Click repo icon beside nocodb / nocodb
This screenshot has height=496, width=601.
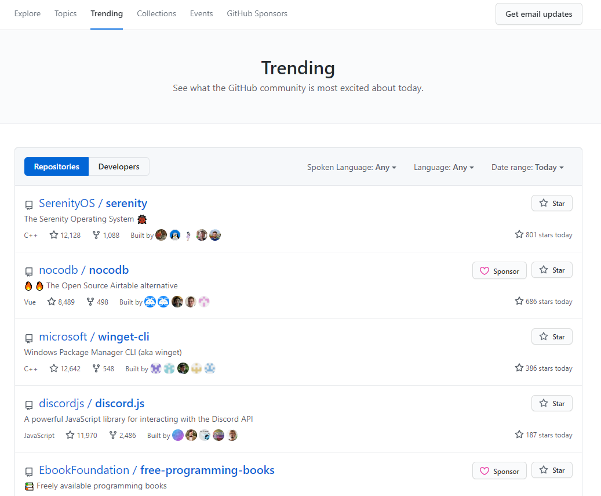tap(29, 271)
